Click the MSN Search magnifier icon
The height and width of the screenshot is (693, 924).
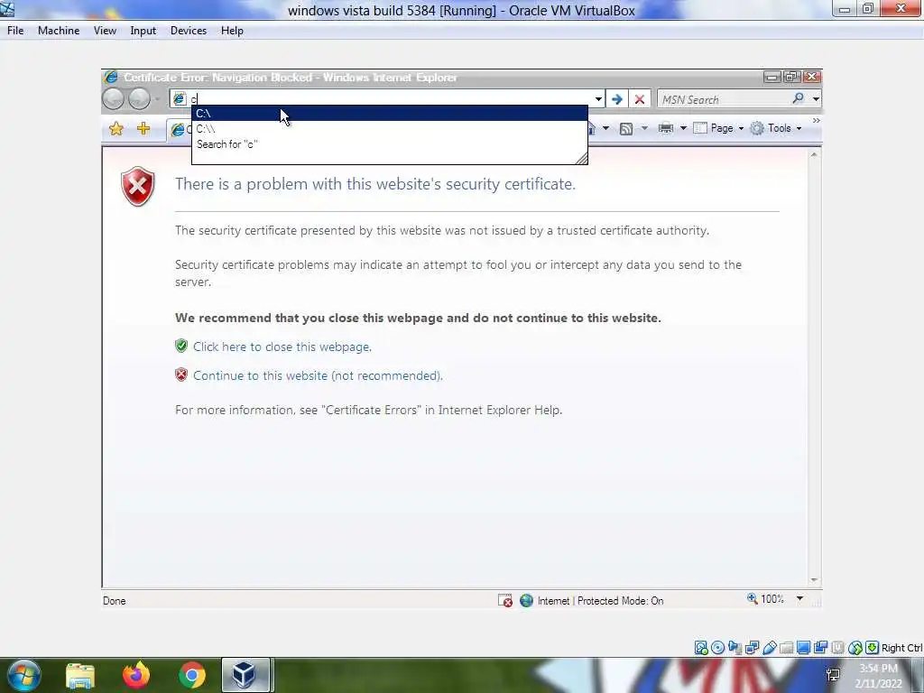(798, 98)
